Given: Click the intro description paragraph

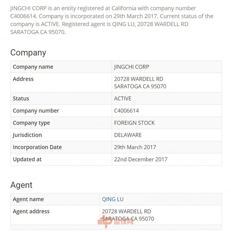Looking at the screenshot, I should 112,20.
